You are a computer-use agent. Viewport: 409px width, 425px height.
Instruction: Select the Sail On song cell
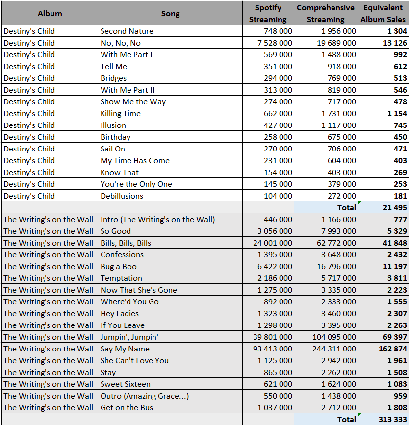pyautogui.click(x=171, y=149)
